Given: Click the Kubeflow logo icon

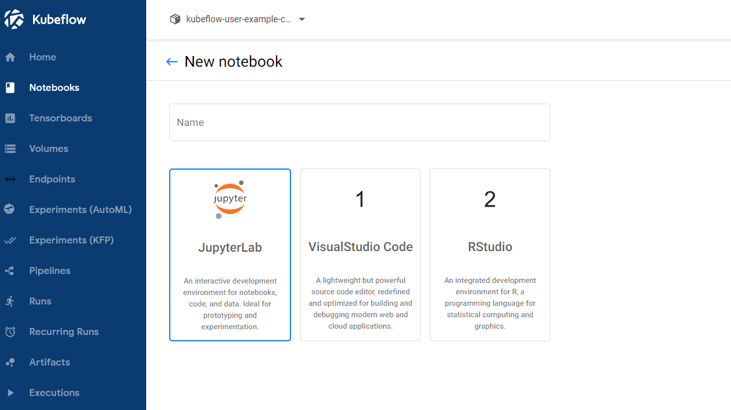Looking at the screenshot, I should [14, 19].
